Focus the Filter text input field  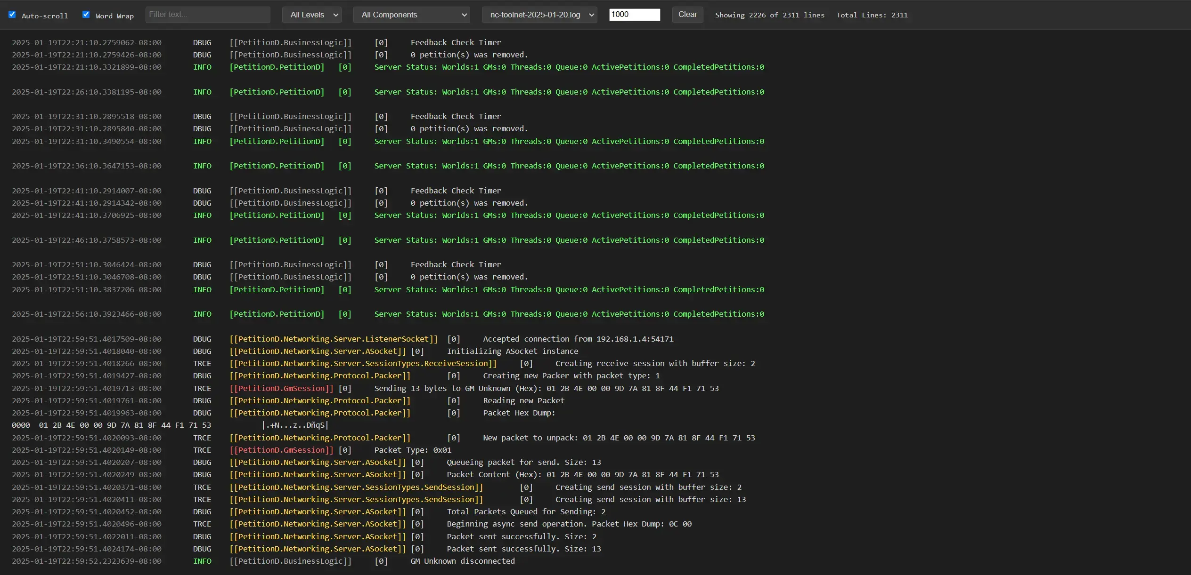coord(208,15)
